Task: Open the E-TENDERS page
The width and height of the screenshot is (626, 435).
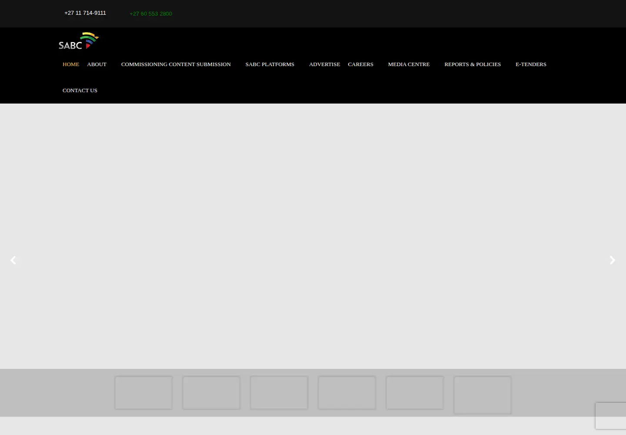Action: click(531, 64)
